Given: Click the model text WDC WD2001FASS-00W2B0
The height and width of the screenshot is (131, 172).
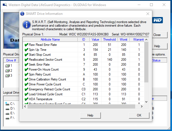Looking at the screenshot, I should (x=89, y=34).
